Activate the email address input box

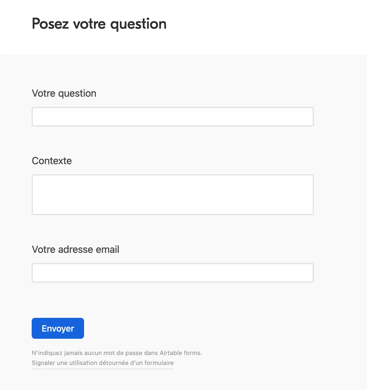(x=172, y=273)
